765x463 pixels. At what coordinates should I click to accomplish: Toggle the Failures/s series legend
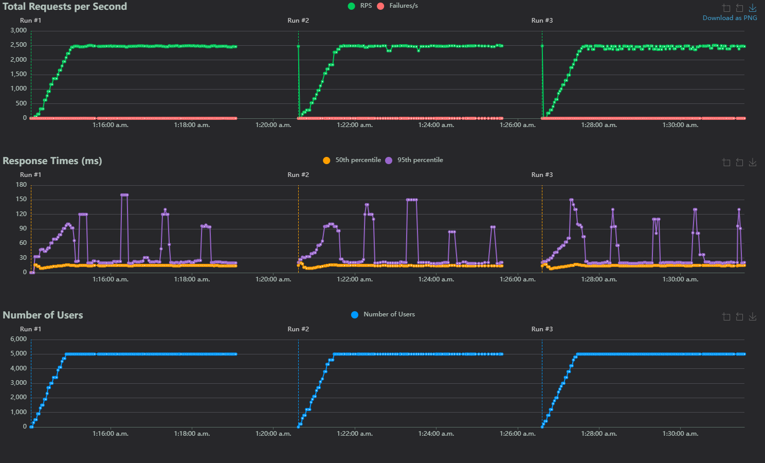click(397, 6)
